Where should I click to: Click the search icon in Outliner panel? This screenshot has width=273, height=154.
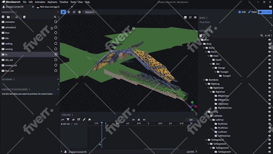pyautogui.click(x=261, y=35)
